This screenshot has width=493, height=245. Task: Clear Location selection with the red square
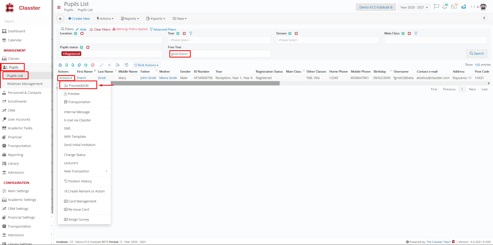[82, 33]
